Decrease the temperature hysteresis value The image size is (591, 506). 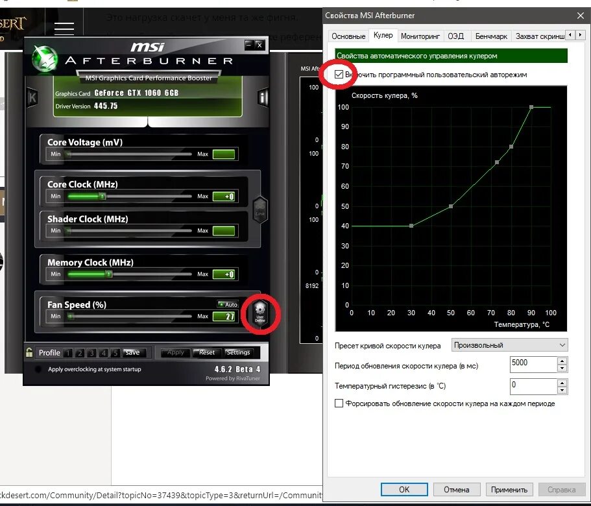562,391
